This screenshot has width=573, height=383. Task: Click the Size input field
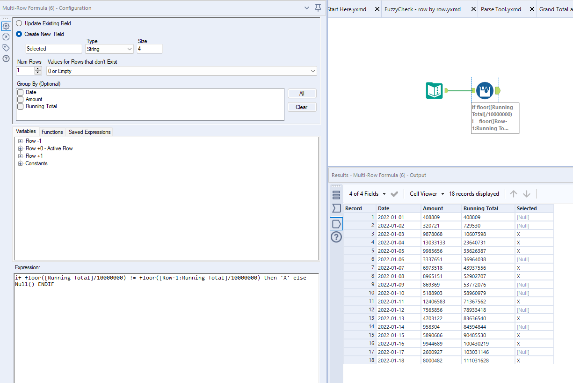(x=149, y=49)
